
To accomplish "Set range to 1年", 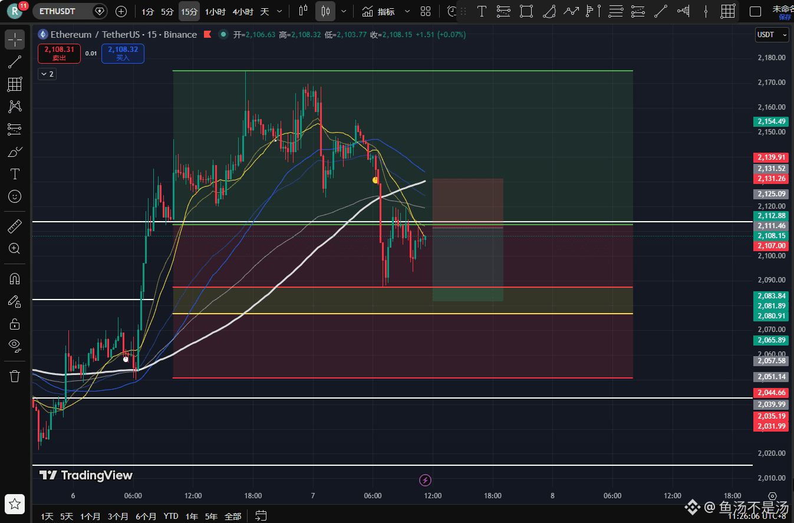I will pos(192,517).
